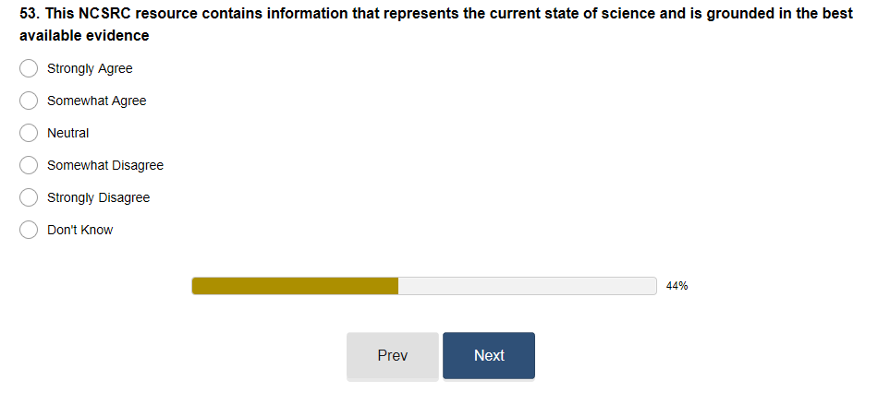Image resolution: width=878 pixels, height=416 pixels.
Task: Choose the Somewhat Agree radio option
Action: pos(29,101)
